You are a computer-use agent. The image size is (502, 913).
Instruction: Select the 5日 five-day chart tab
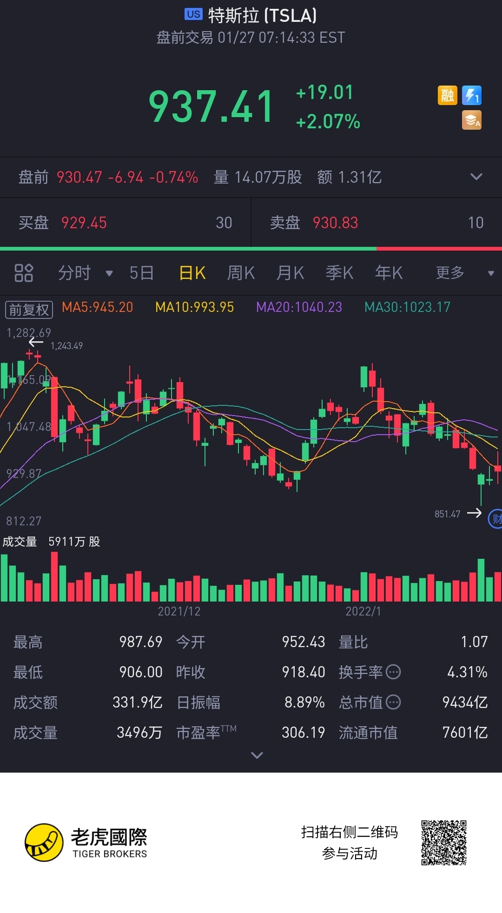(141, 273)
